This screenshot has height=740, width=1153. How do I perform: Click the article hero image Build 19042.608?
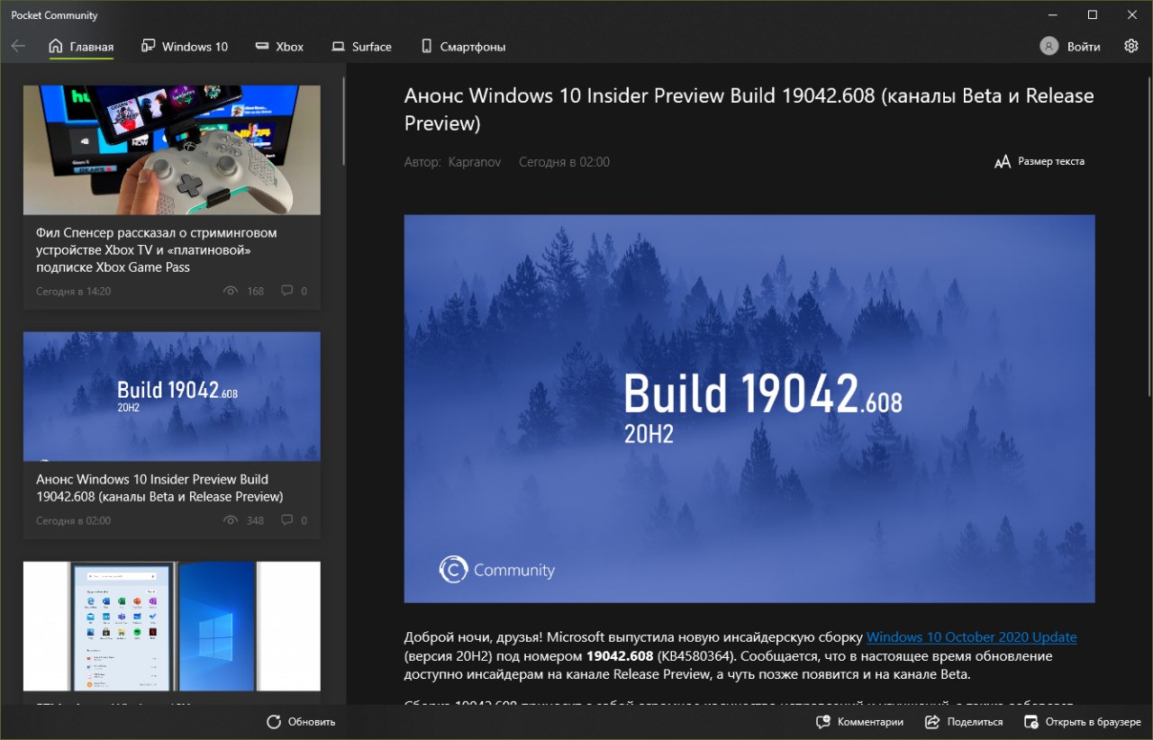pyautogui.click(x=749, y=409)
